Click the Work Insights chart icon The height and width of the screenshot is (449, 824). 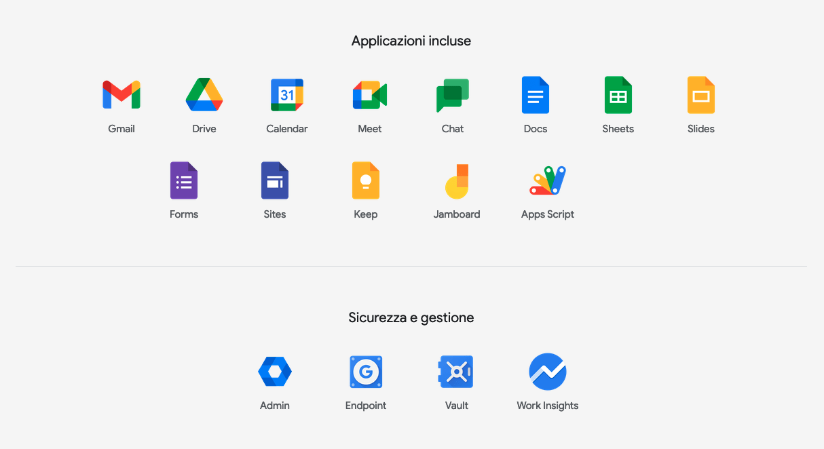(x=548, y=372)
